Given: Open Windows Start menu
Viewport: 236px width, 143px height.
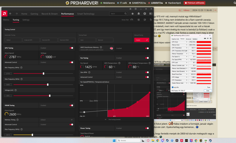Looking at the screenshot, I should coord(114,140).
